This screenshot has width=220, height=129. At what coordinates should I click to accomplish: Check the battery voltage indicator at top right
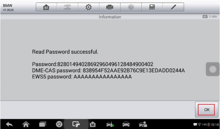tap(210, 17)
